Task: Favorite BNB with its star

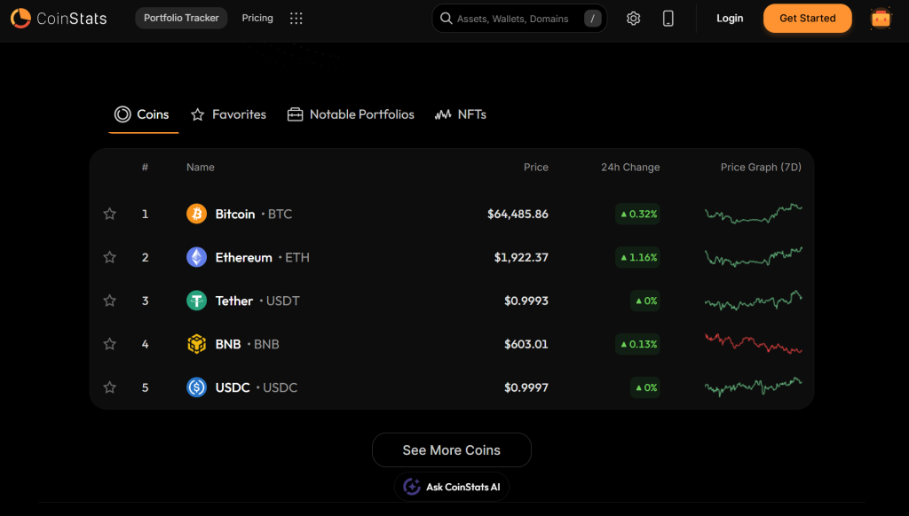Action: 109,344
